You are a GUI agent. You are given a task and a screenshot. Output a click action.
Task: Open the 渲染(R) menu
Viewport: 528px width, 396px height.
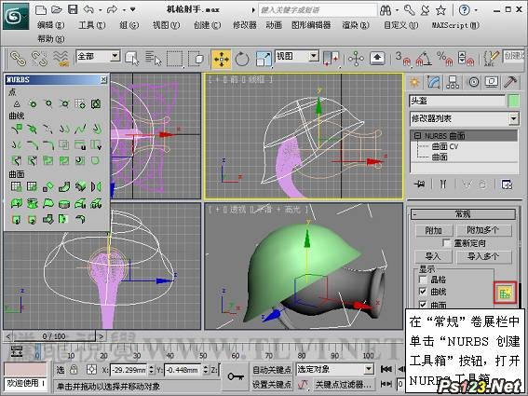(356, 25)
